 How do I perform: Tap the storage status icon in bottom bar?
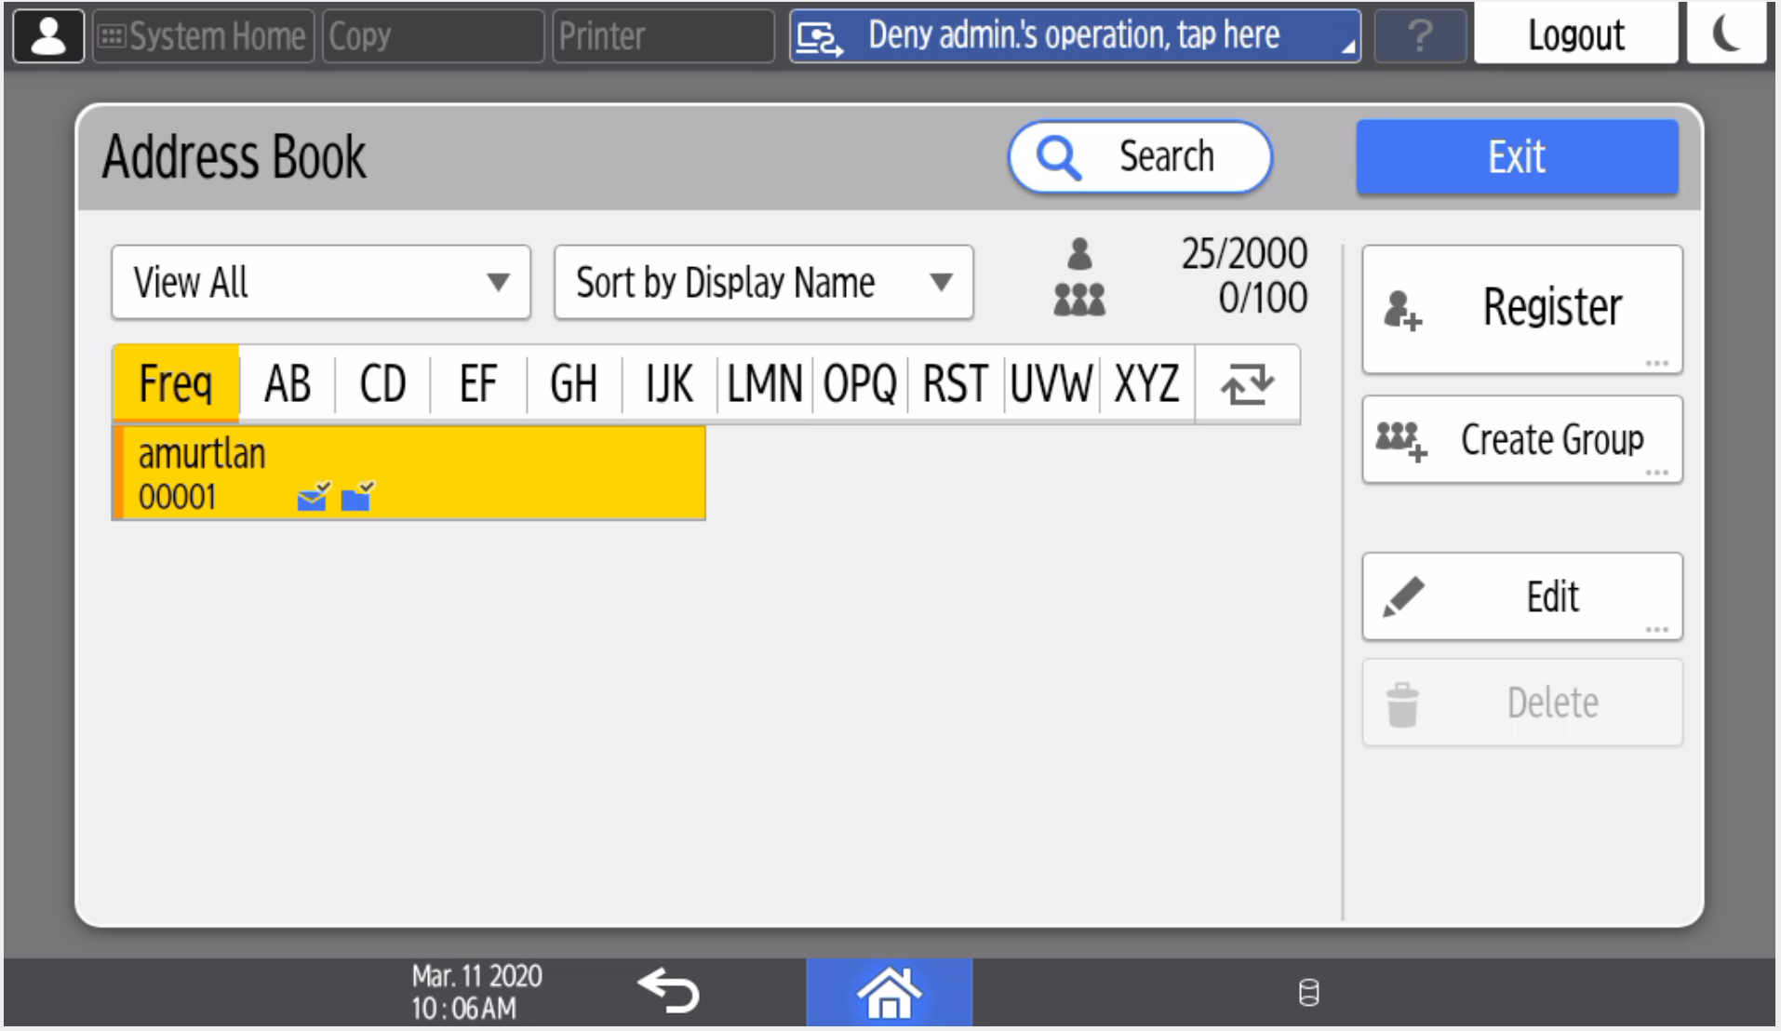point(1308,993)
